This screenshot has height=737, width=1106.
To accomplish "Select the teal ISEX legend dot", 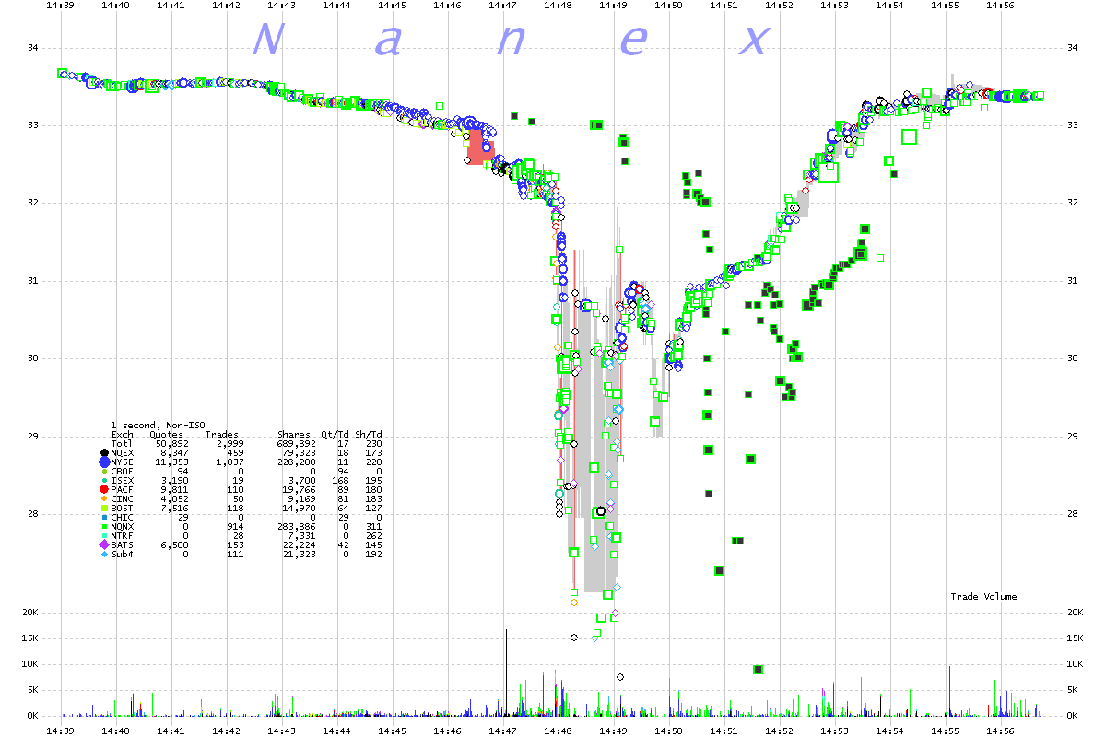I will [104, 480].
